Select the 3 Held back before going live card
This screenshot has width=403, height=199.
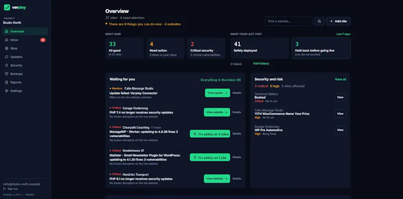click(321, 48)
